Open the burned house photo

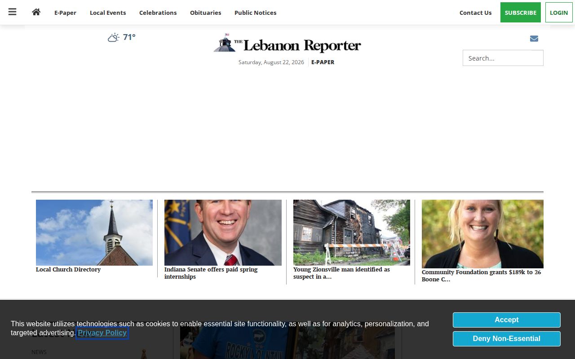(352, 232)
